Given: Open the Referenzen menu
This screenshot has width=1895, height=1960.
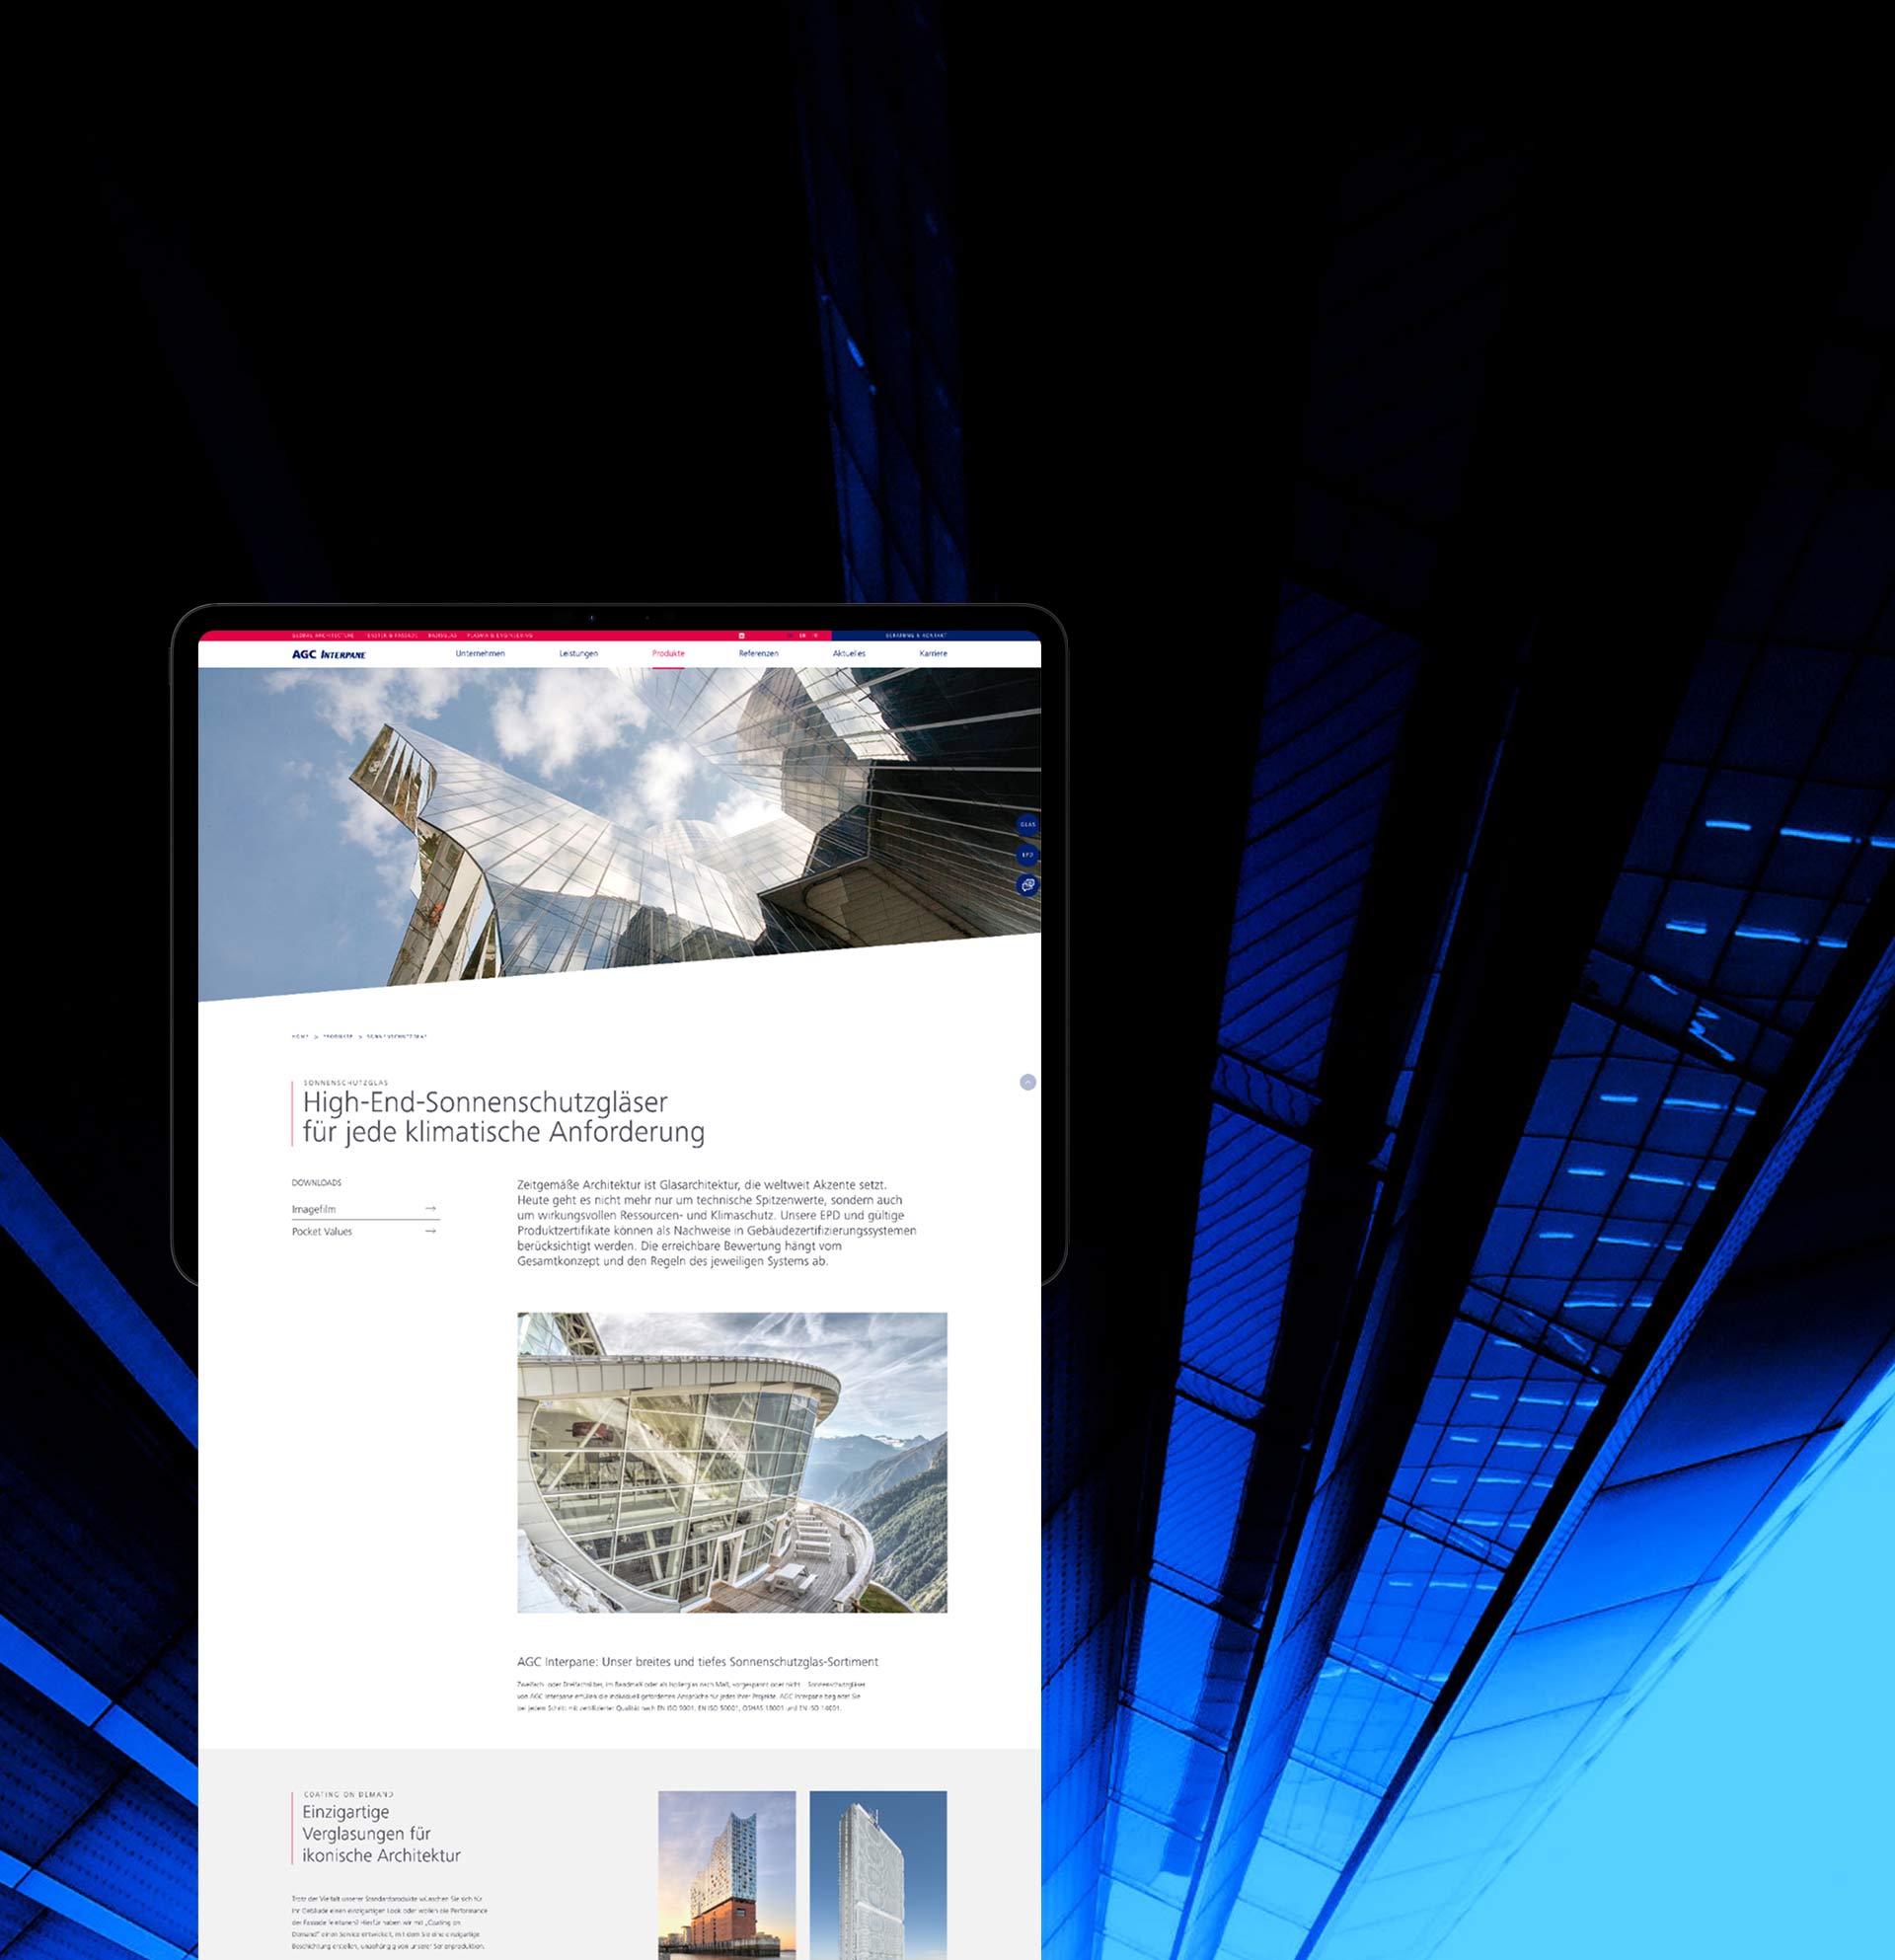Looking at the screenshot, I should coord(758,653).
